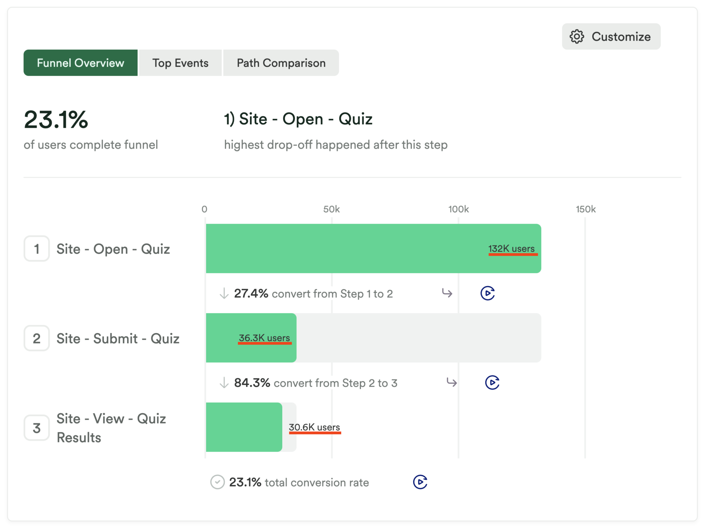Click the play icon beside total conversion rate

tap(420, 482)
